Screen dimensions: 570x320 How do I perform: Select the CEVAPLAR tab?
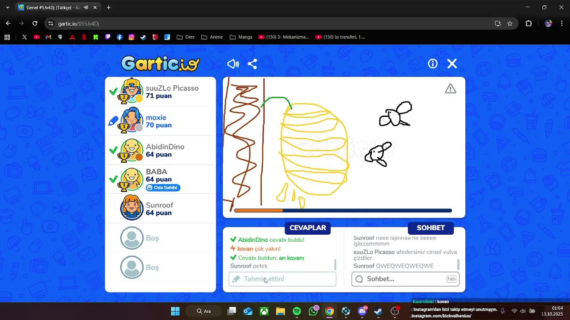point(308,228)
